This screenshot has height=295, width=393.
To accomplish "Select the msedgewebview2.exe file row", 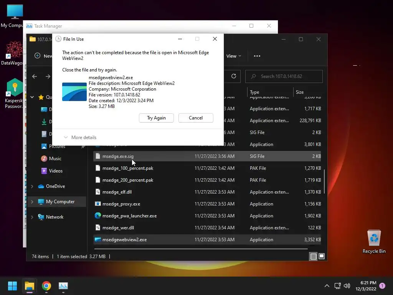I will click(207, 240).
